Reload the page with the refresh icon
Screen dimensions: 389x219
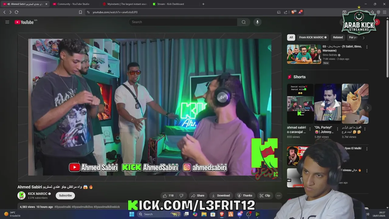point(16,12)
